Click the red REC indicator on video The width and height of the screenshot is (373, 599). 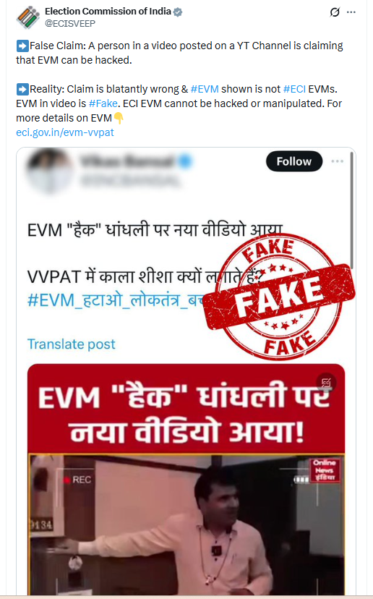(x=77, y=480)
